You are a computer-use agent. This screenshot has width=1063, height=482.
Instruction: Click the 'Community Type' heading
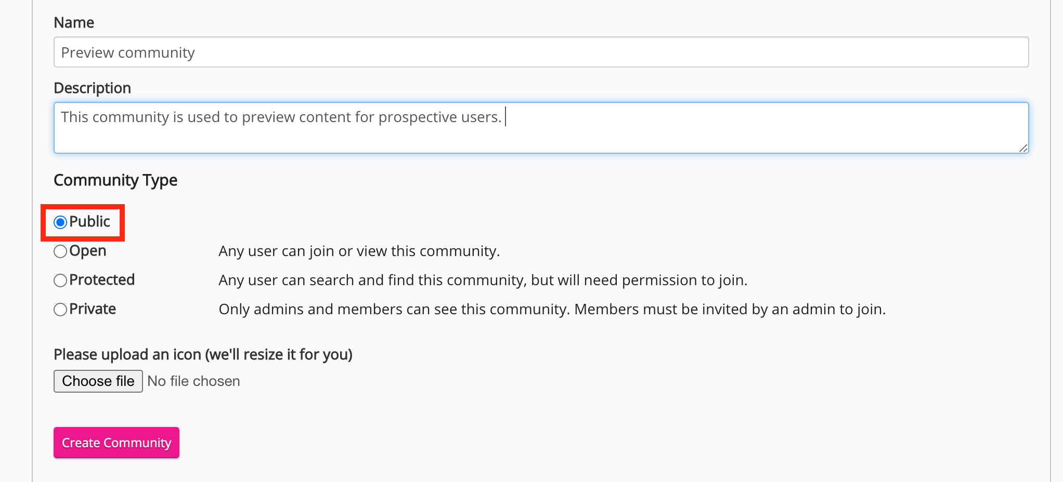pos(115,180)
